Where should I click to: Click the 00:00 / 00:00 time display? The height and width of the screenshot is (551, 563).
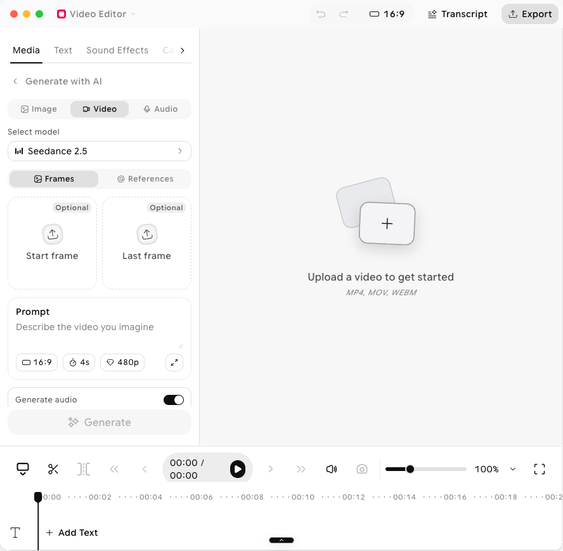(187, 469)
